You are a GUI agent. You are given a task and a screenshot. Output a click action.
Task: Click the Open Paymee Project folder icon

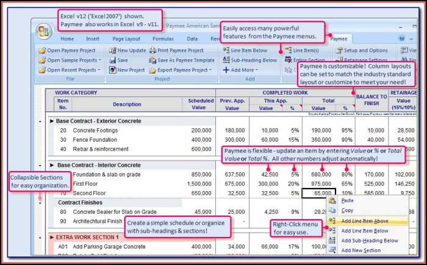(x=42, y=51)
